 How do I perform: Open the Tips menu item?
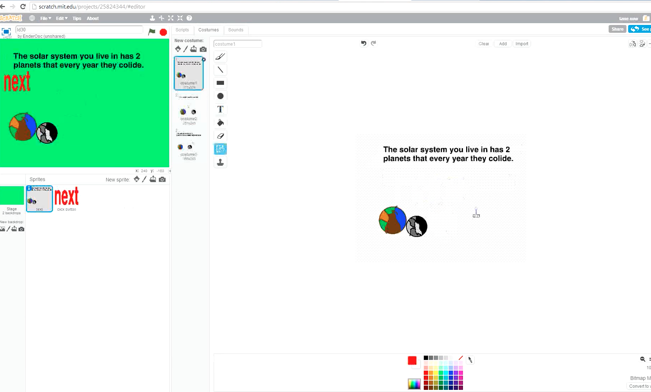pyautogui.click(x=77, y=19)
